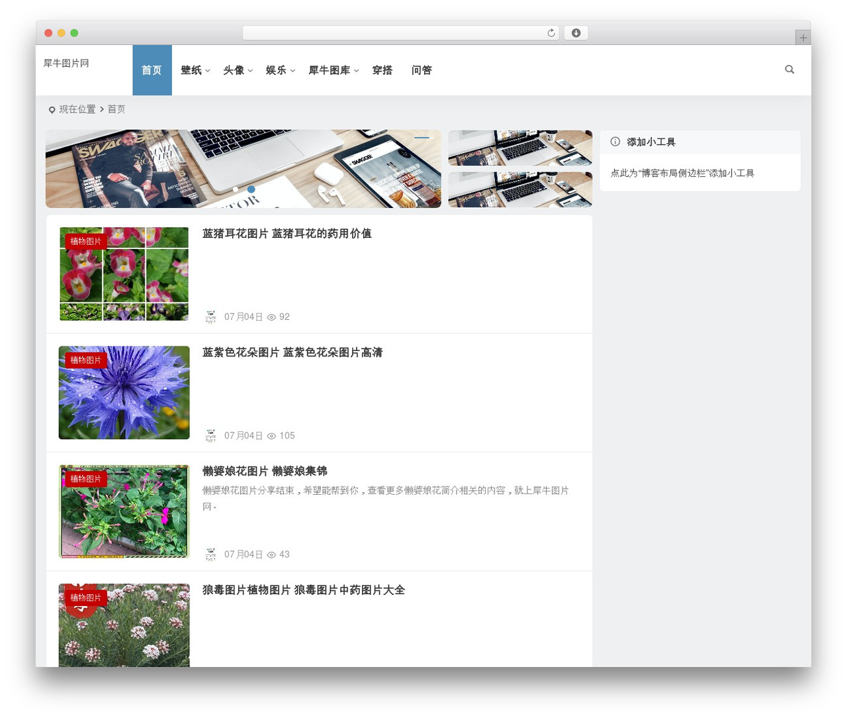Click the search magnifier icon in the navbar
The image size is (847, 718).
789,70
